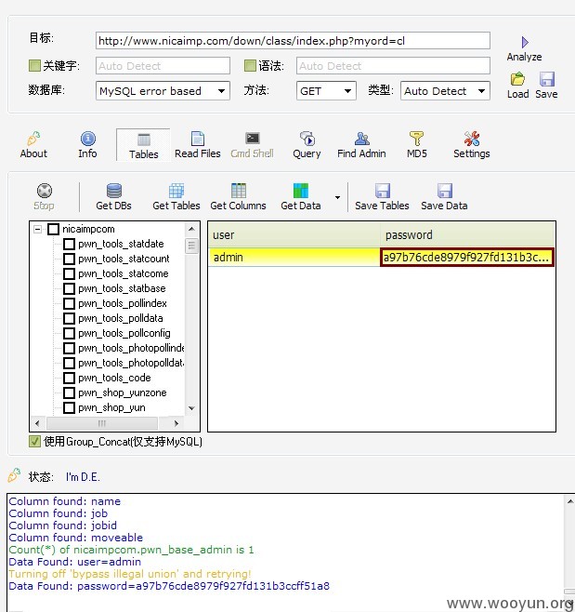
Task: Open Get Data dropdown arrow
Action: [x=337, y=197]
